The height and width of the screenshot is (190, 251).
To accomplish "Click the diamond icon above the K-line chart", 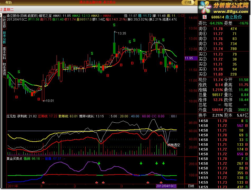I will (179, 16).
